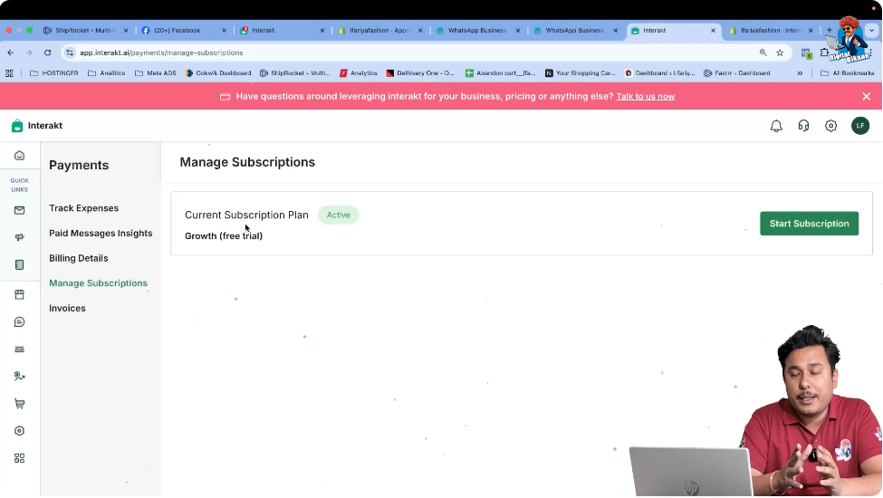Open the Delhivery One bookmark
This screenshot has width=883, height=498.
click(x=420, y=73)
